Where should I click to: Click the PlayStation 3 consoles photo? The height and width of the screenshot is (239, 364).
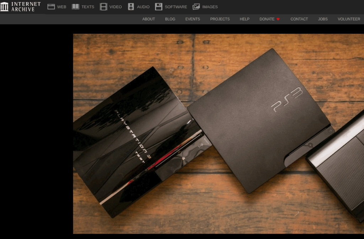click(x=218, y=134)
